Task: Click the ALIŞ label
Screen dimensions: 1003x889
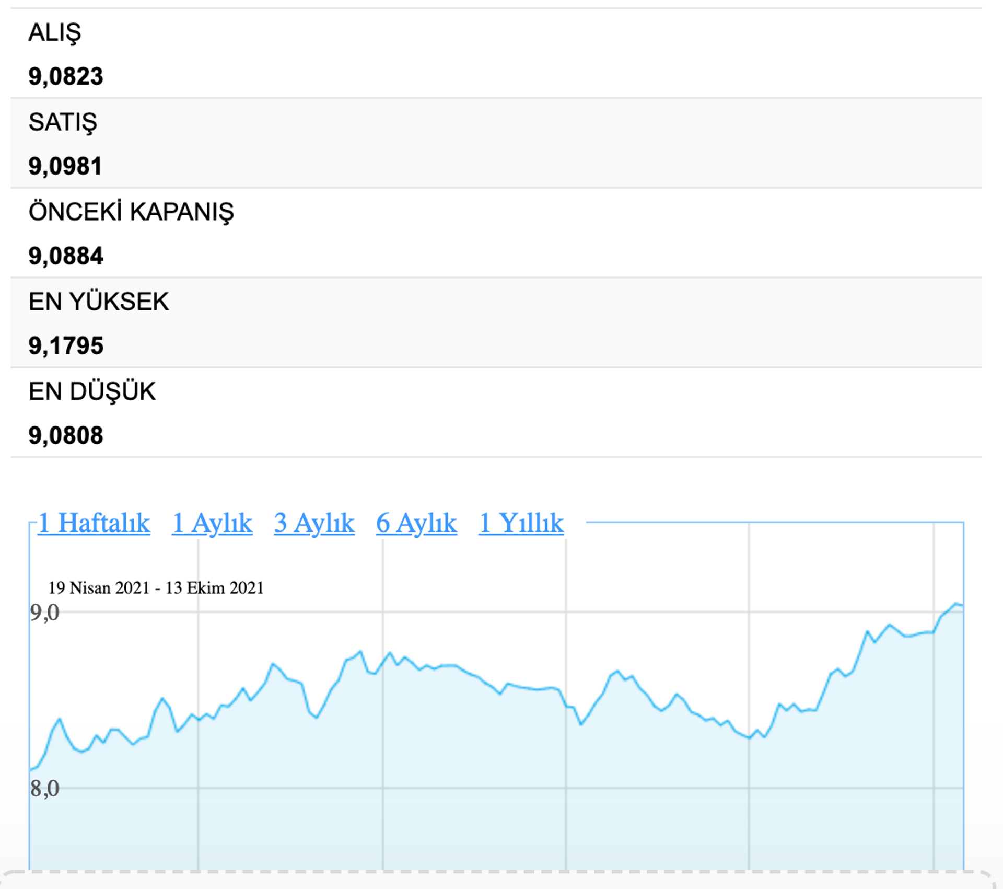Action: tap(55, 33)
